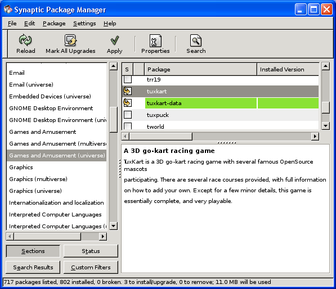Select Games and Amusement section

point(57,132)
